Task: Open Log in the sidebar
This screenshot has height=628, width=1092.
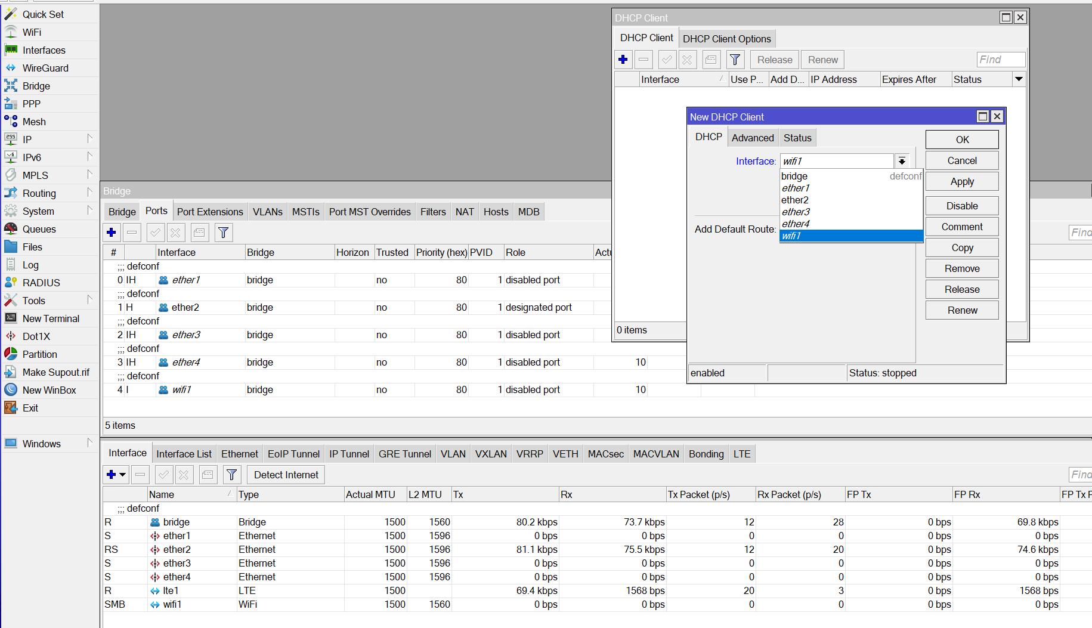Action: (x=30, y=265)
